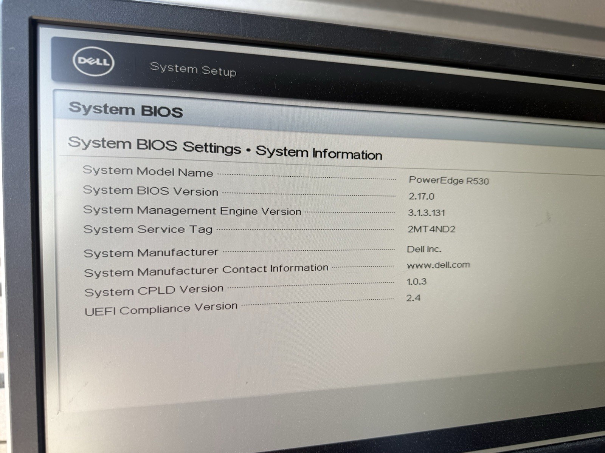Screen dimensions: 605x453
Task: Click the www.dell.com contact value
Action: [438, 265]
